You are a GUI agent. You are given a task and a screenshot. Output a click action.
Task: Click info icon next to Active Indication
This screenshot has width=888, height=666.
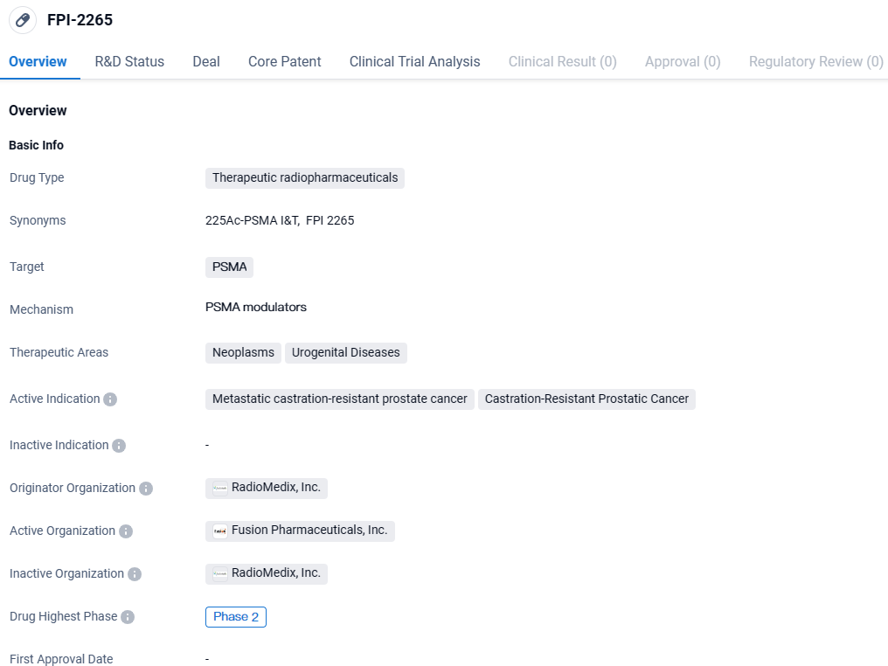point(110,399)
